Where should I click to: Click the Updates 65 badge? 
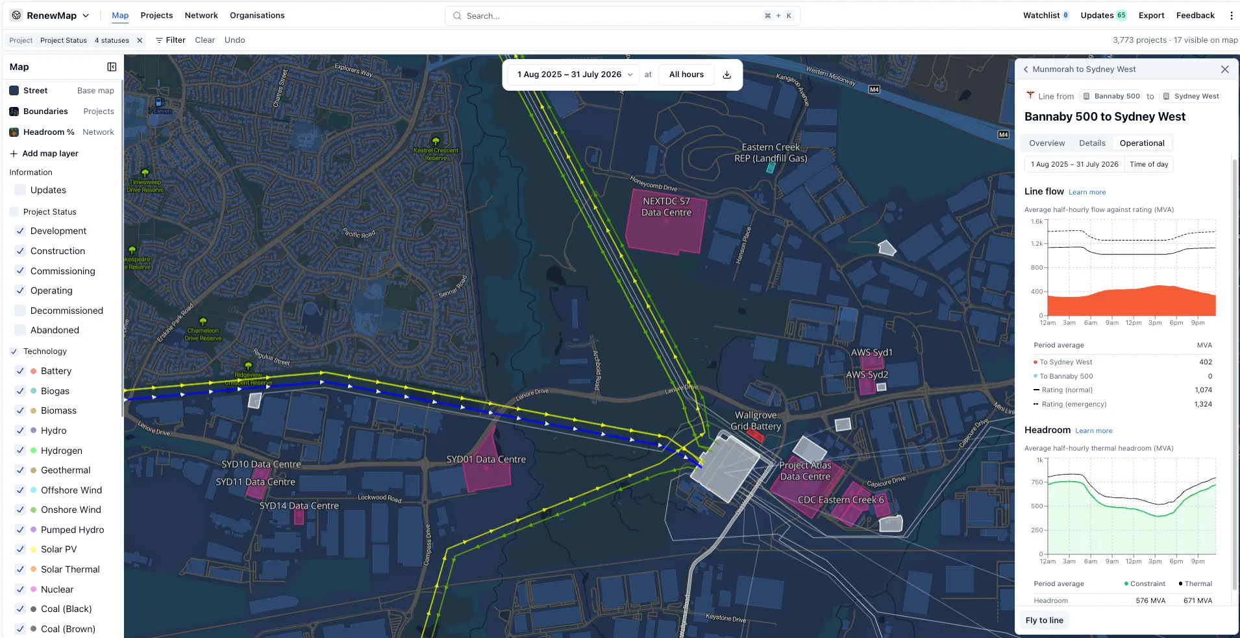tap(1121, 16)
